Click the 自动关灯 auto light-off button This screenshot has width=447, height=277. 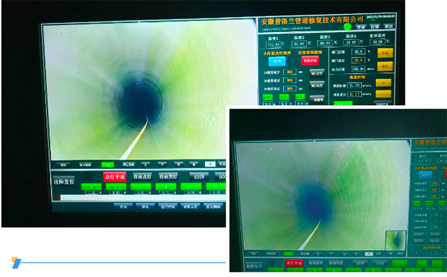(x=168, y=176)
